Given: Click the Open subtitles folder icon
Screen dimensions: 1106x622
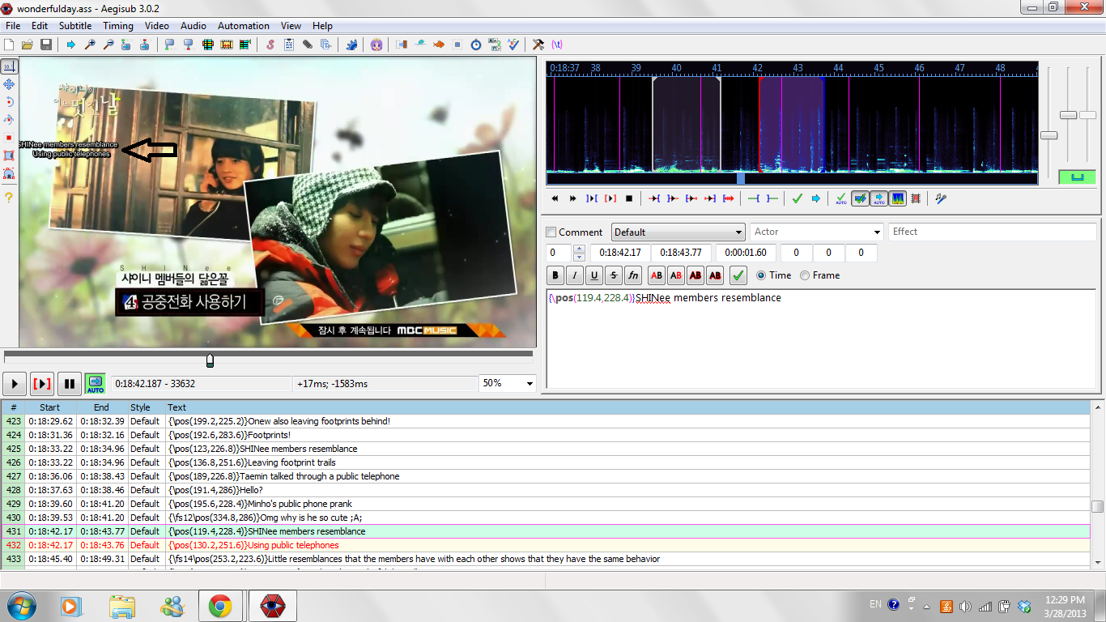Looking at the screenshot, I should click(27, 45).
